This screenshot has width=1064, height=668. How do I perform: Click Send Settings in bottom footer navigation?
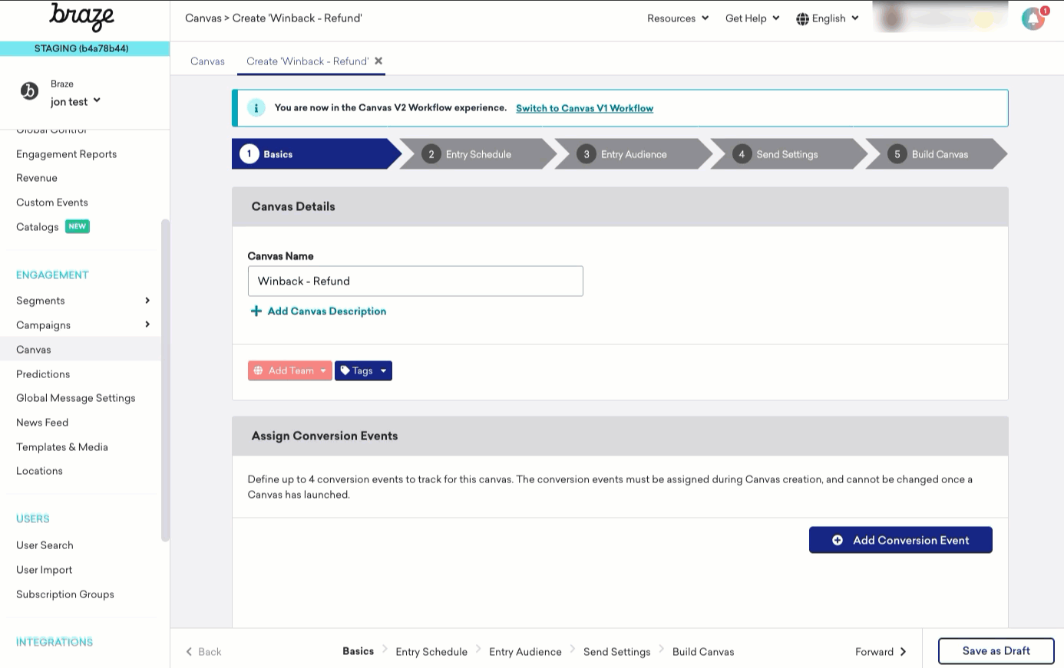point(617,652)
